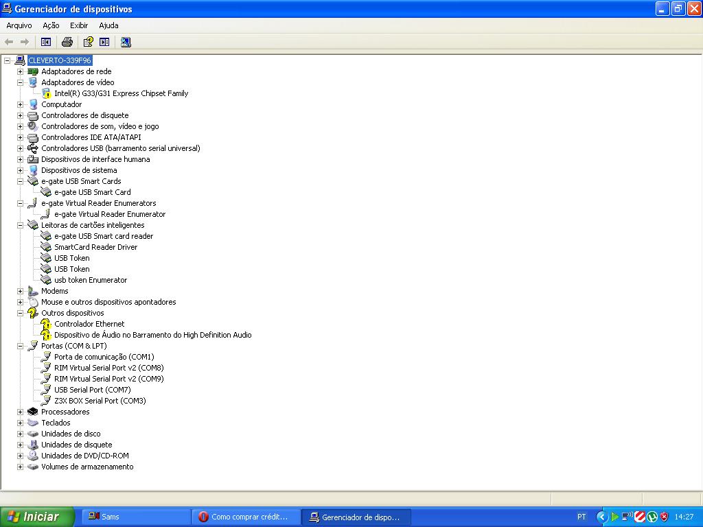Select RIM Virtual Serial Port v2 (COM8)

[109, 368]
